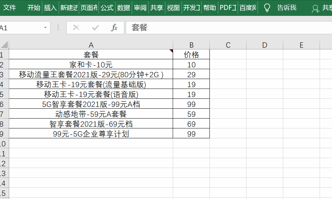The width and height of the screenshot is (332, 199).
Task: Select price cell with value 69
Action: [x=191, y=124]
